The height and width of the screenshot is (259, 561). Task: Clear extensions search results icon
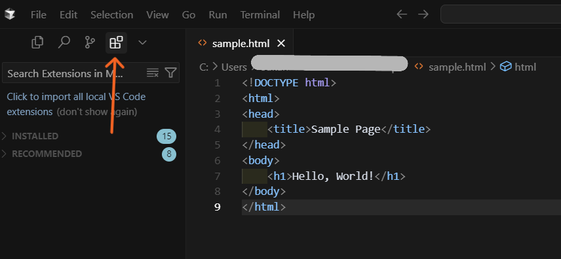coord(153,73)
